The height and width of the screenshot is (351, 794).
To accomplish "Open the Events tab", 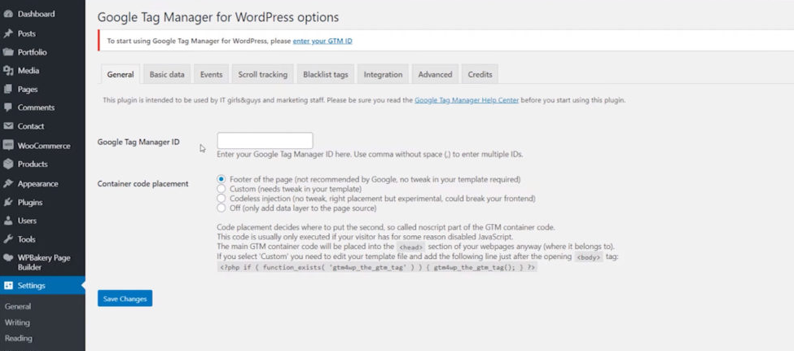I will tap(211, 74).
